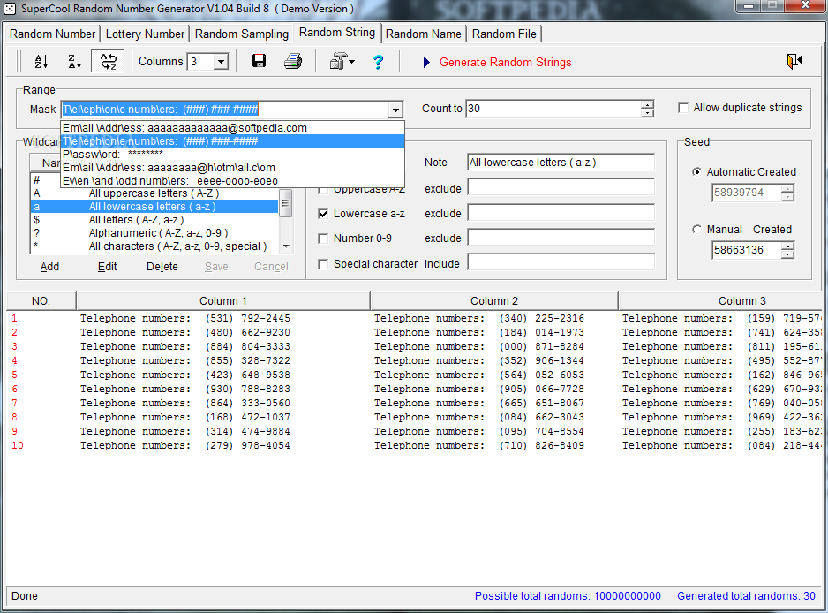
Task: Click the Note text field
Action: pyautogui.click(x=561, y=163)
